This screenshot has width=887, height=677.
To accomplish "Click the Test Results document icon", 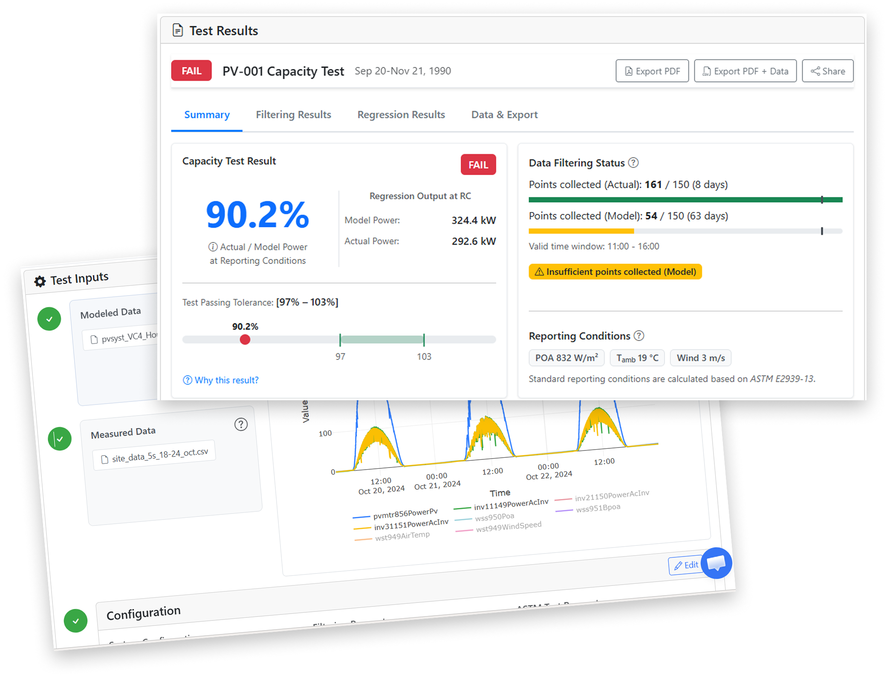I will 178,30.
